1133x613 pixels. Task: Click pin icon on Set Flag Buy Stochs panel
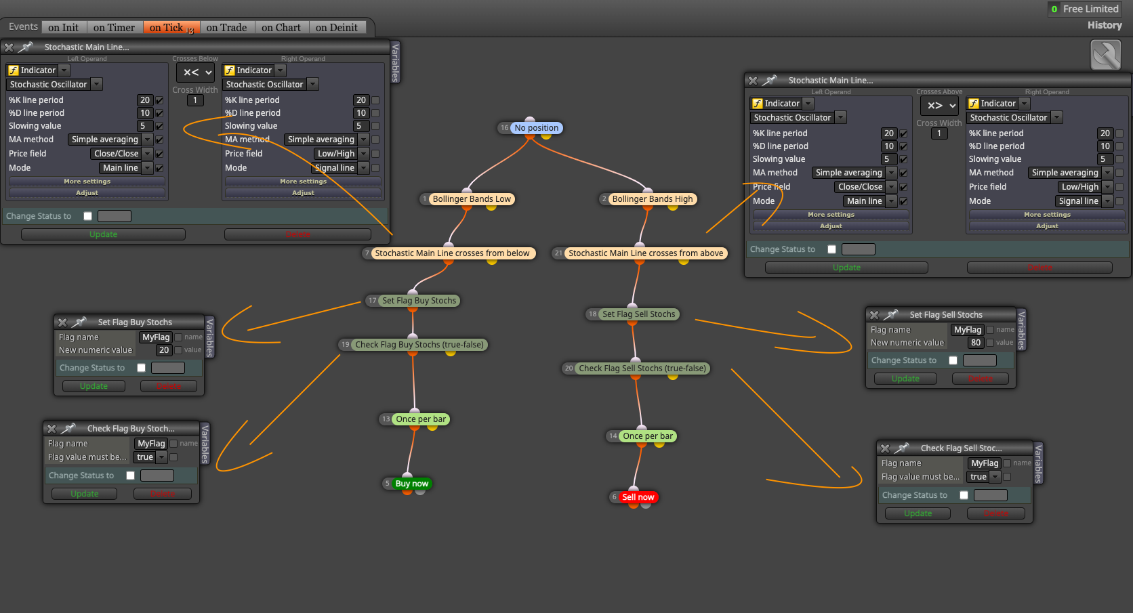click(x=79, y=322)
